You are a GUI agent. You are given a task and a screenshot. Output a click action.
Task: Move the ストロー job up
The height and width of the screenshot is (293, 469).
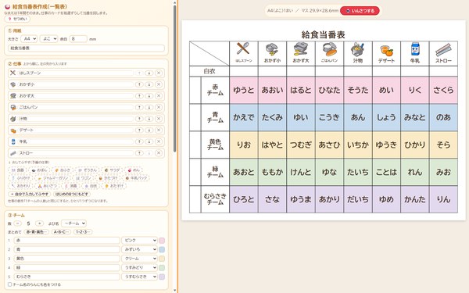tap(139, 153)
